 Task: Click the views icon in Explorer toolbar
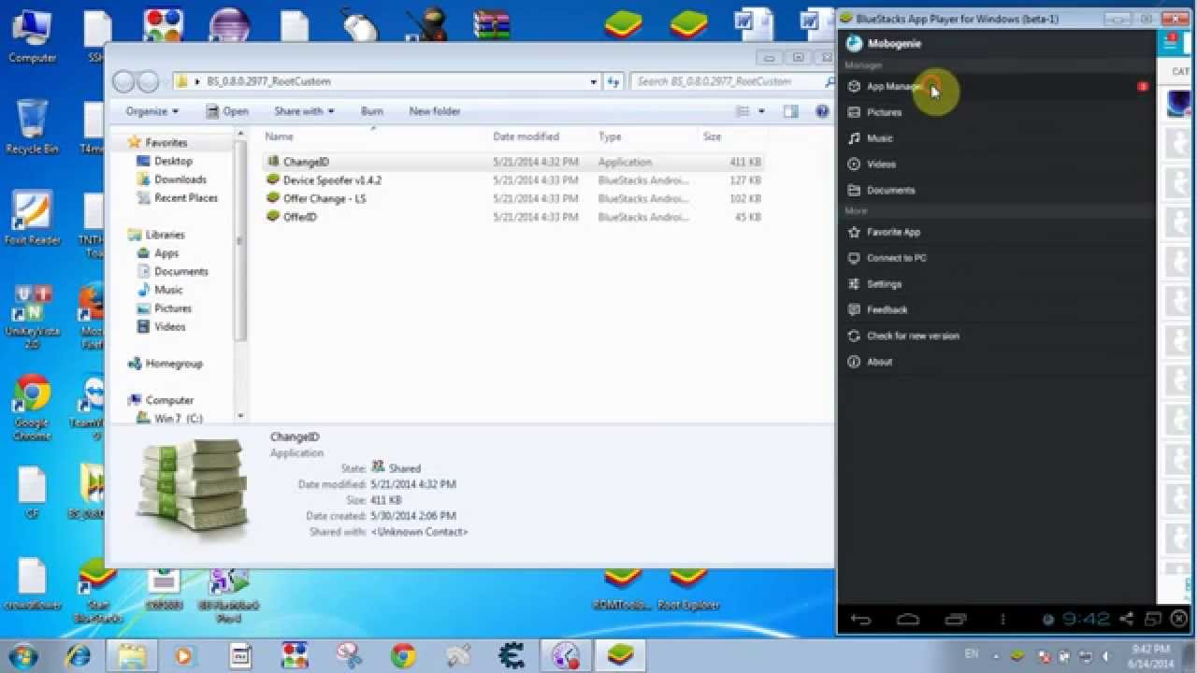click(x=743, y=111)
